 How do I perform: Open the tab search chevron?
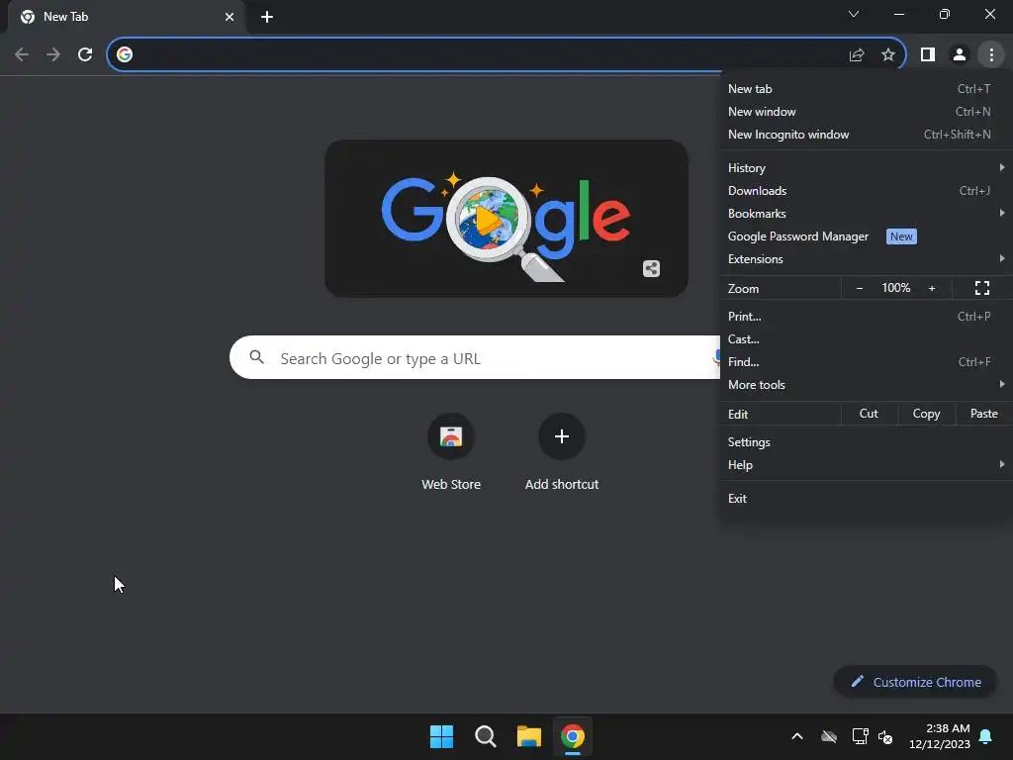click(x=854, y=14)
